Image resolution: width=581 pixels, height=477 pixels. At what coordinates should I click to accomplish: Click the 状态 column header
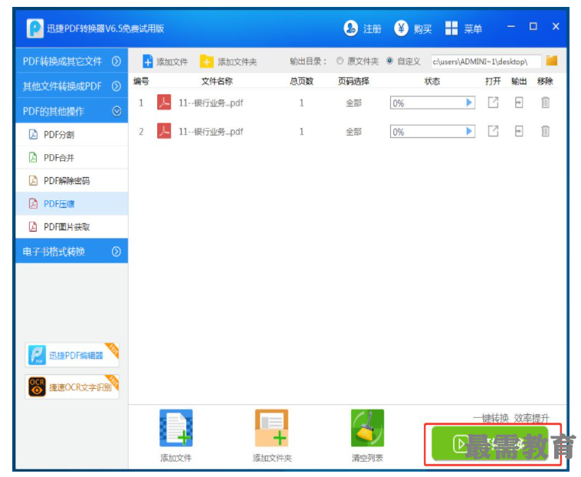click(x=432, y=81)
